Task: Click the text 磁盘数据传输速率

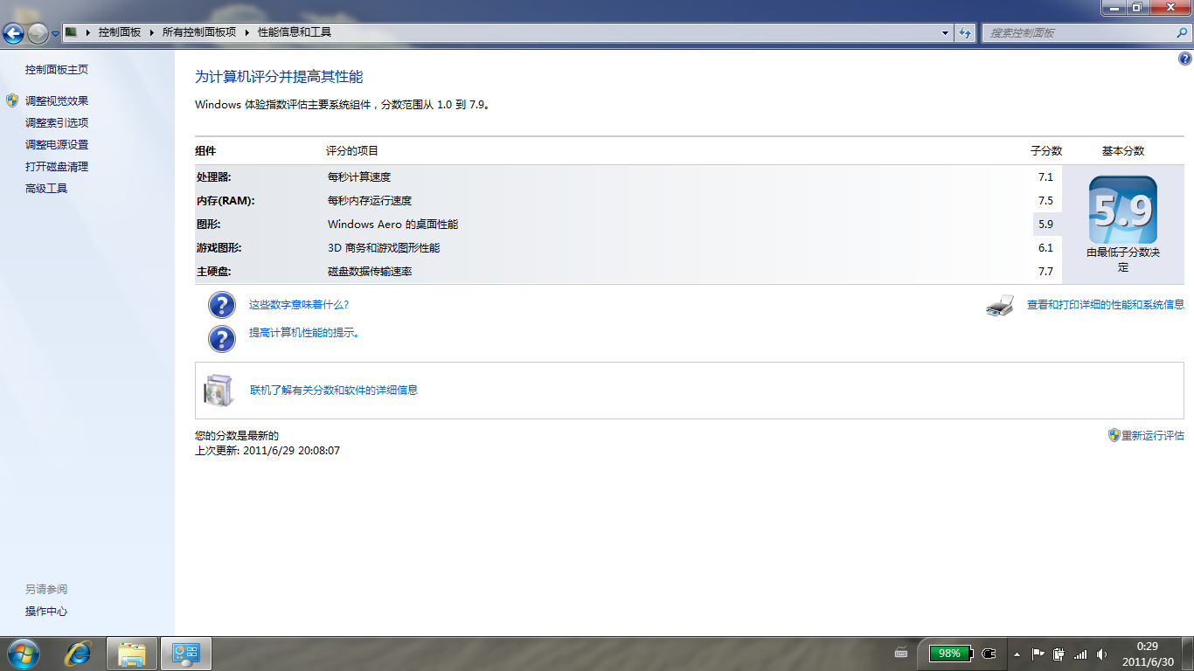Action: point(370,272)
